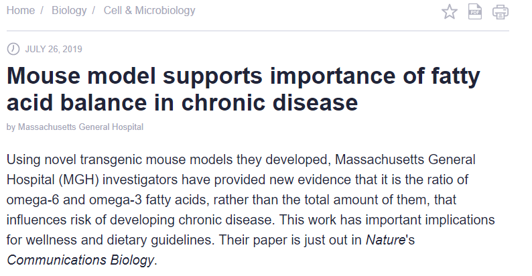Click the slash separator after Home
The height and width of the screenshot is (276, 532).
[x=42, y=11]
